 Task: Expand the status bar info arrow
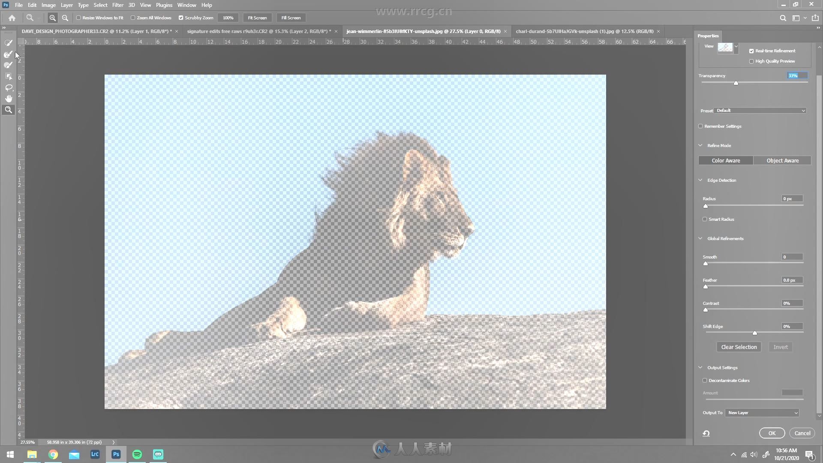(x=114, y=442)
